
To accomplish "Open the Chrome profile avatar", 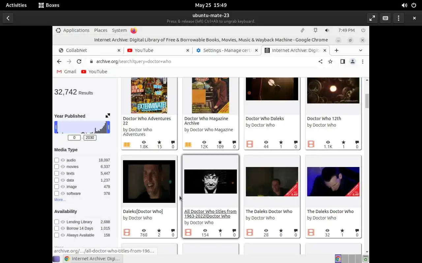I will (352, 61).
